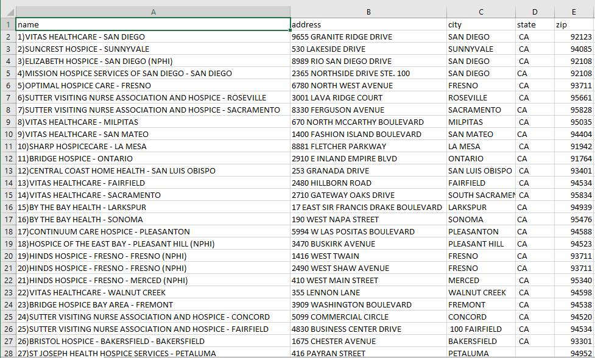Image resolution: width=595 pixels, height=358 pixels.
Task: Select row 1 header number
Action: (x=8, y=24)
